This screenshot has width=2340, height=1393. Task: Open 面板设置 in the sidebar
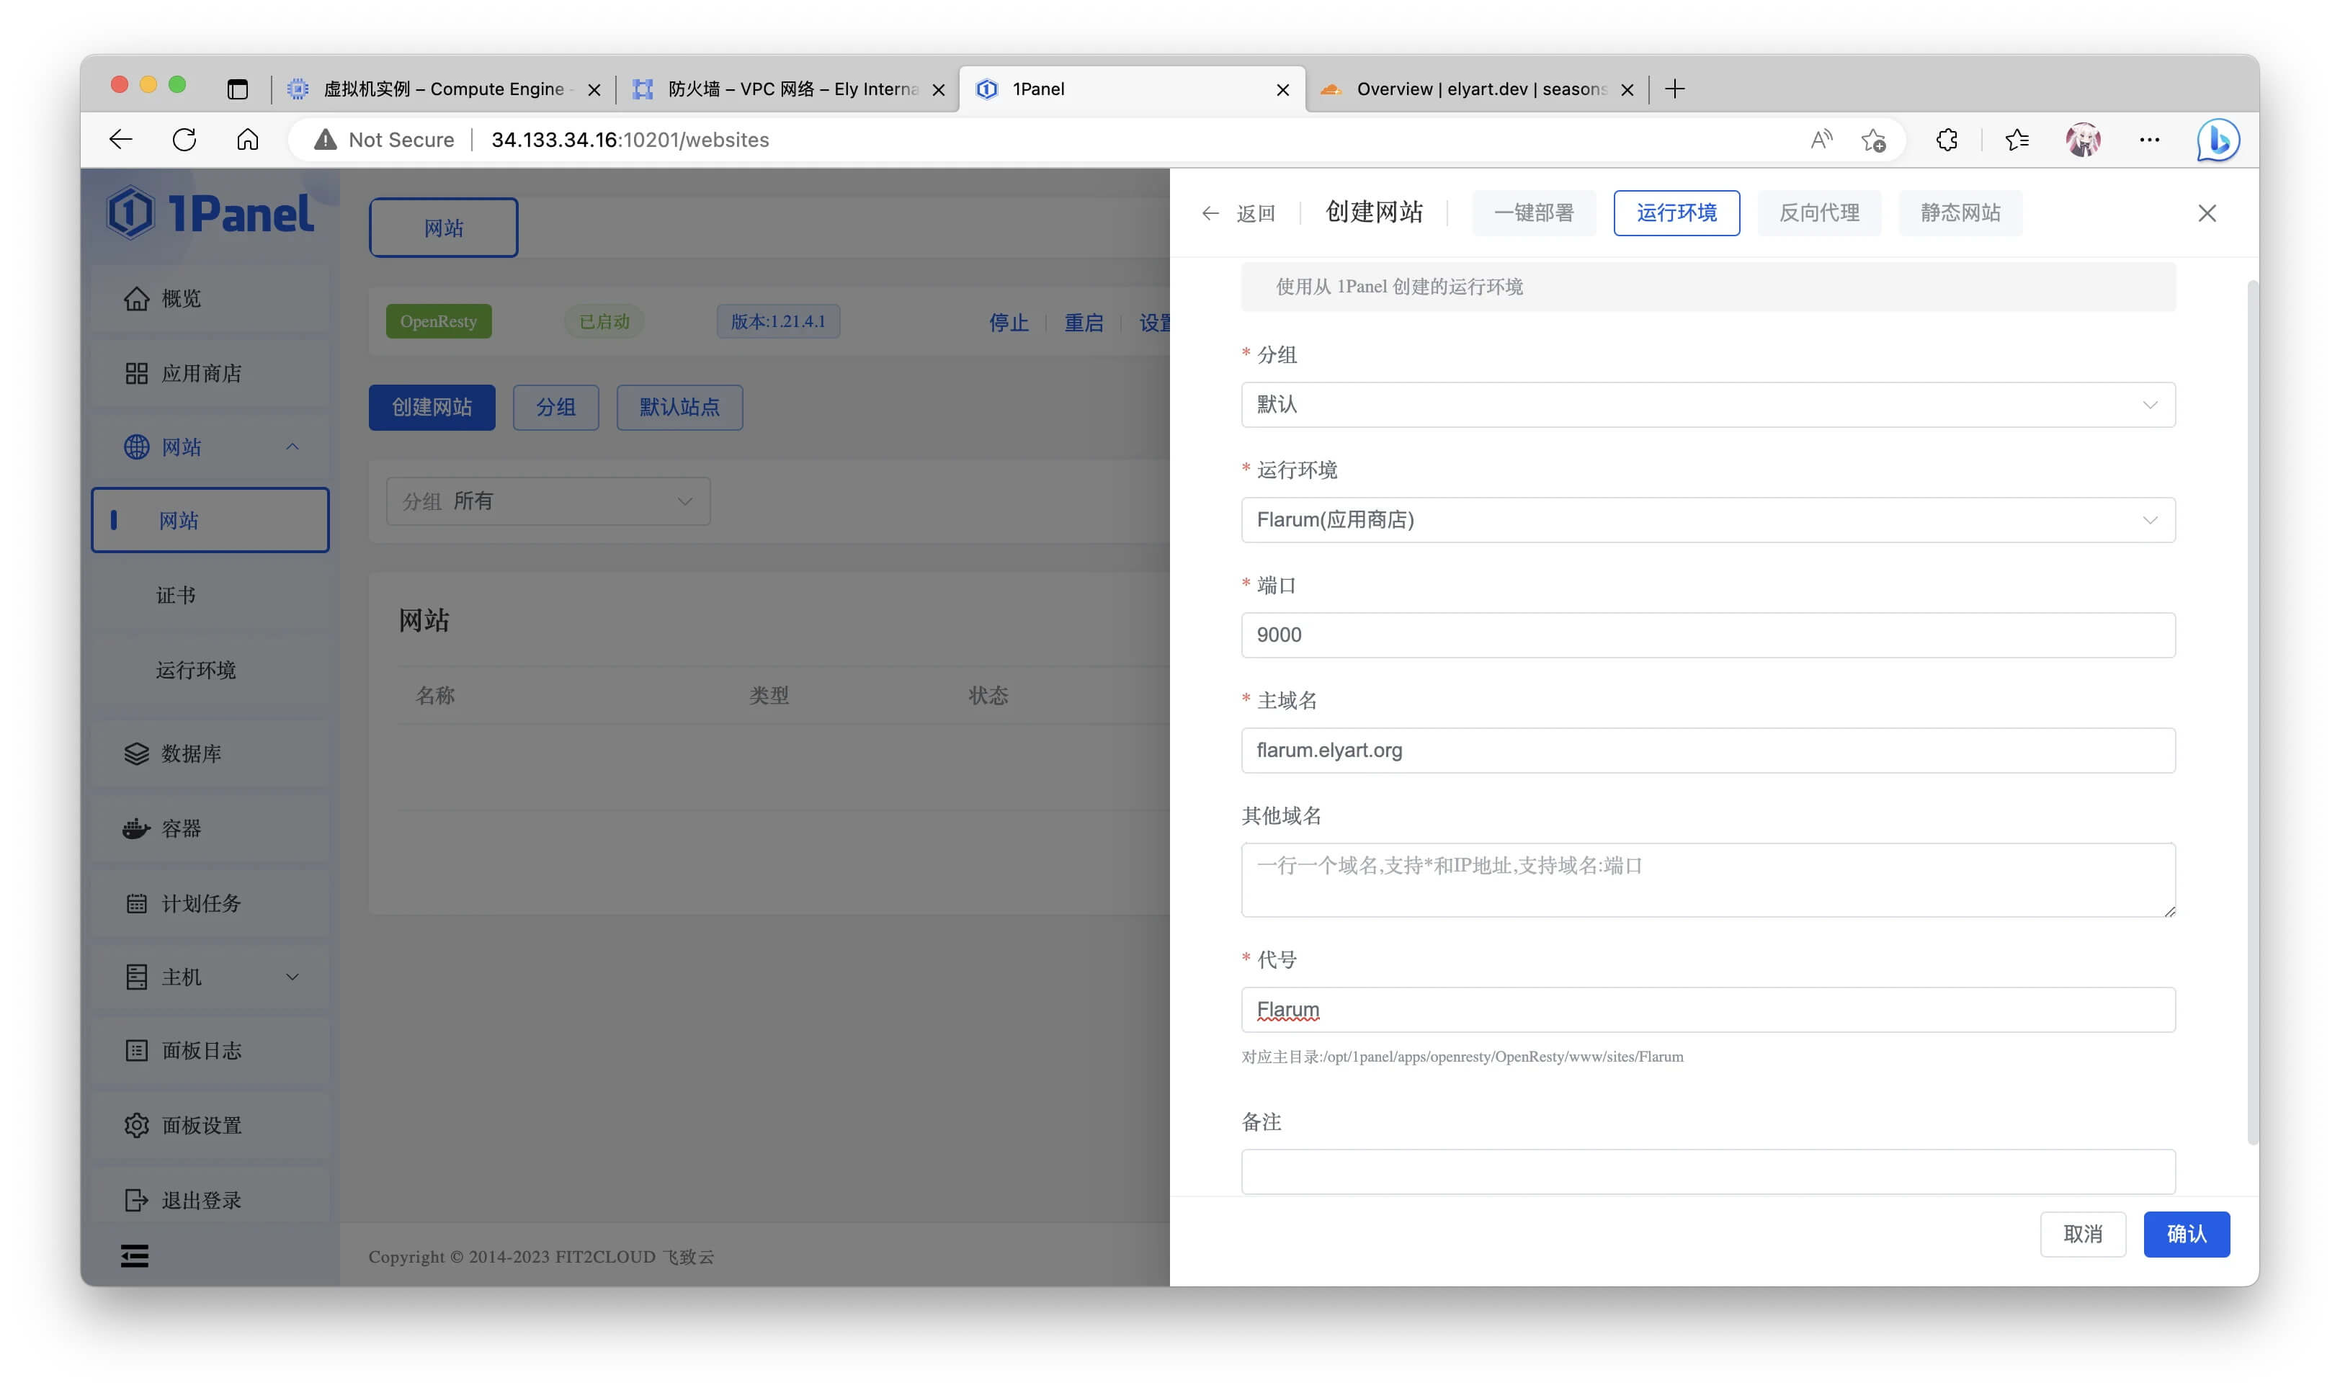point(210,1126)
